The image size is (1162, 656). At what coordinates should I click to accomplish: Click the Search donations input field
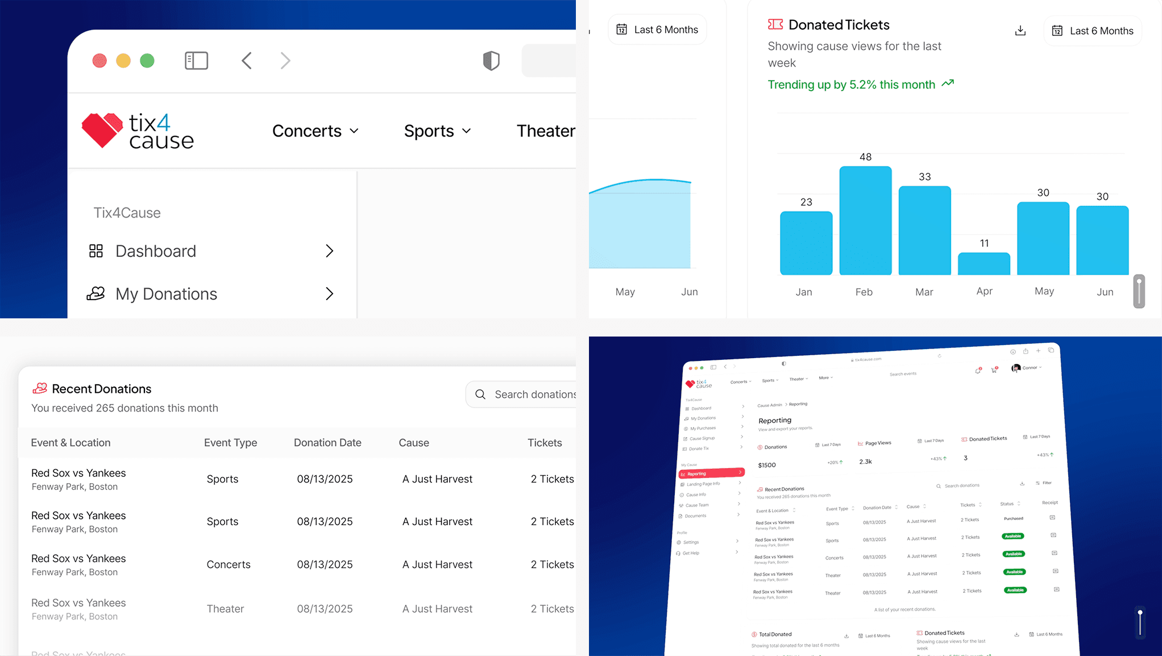pos(534,395)
